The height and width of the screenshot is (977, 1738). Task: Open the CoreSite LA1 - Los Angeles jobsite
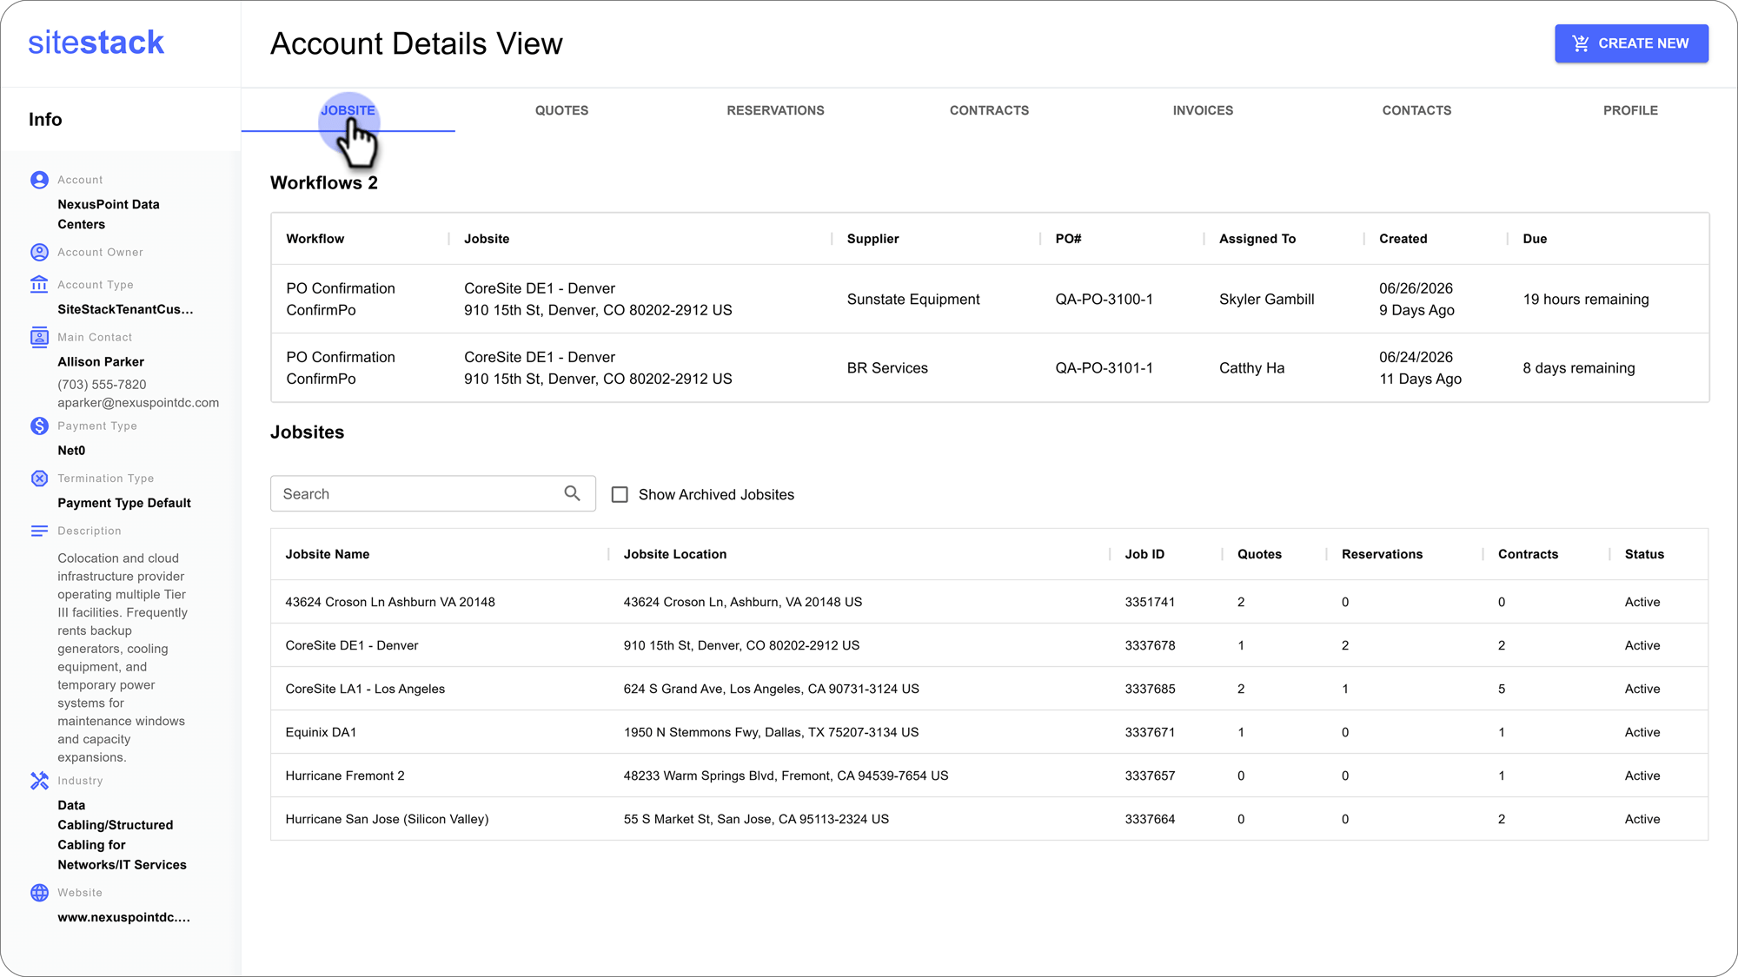click(x=989, y=689)
